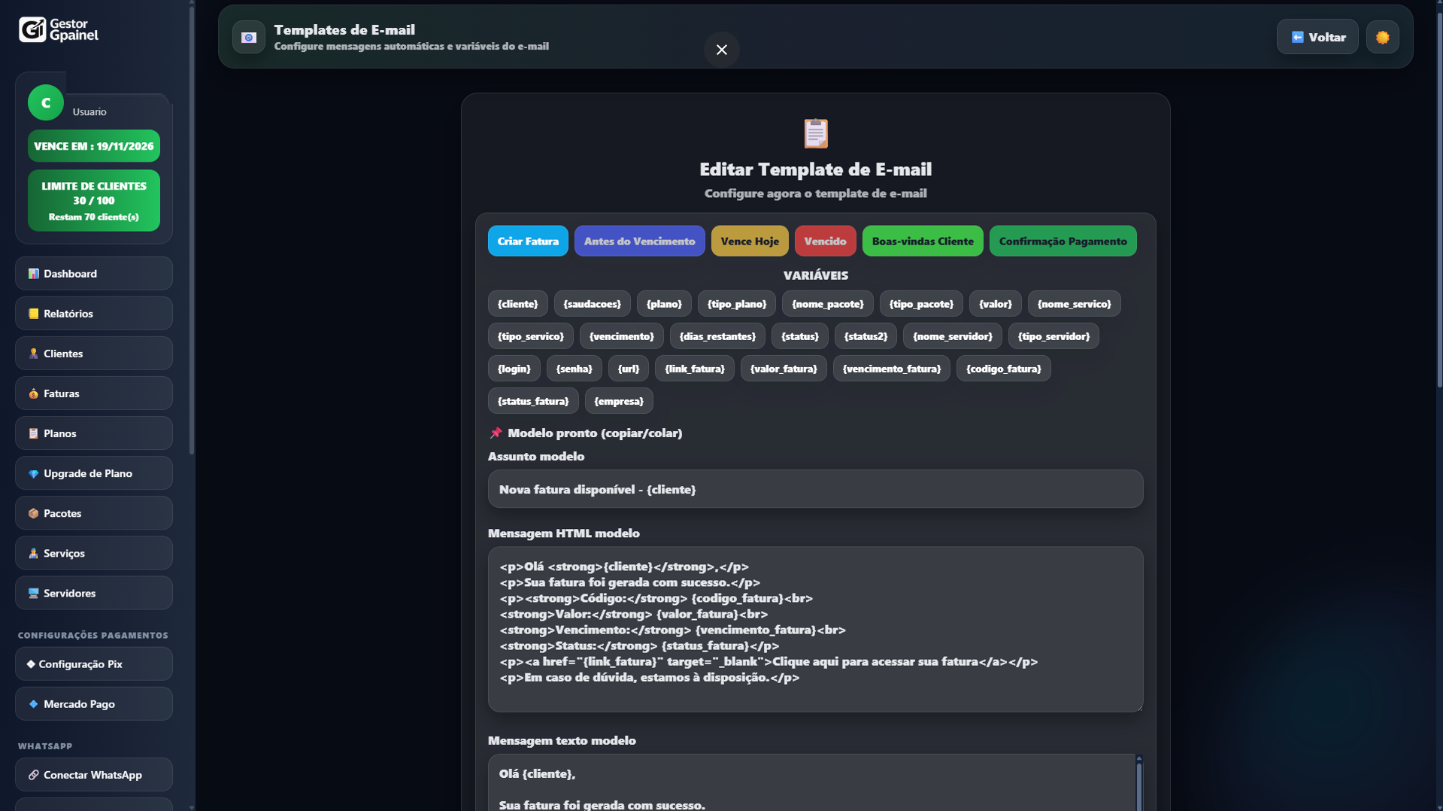Viewport: 1443px width, 811px height.
Task: Click the Assunto modelo text field
Action: pyautogui.click(x=815, y=490)
